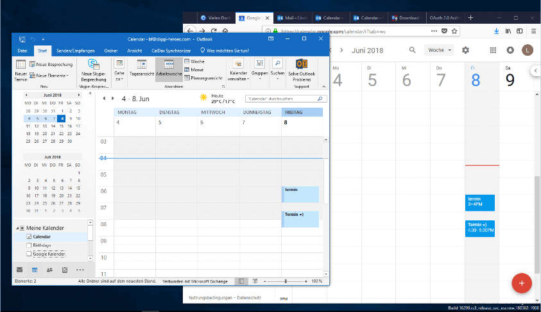Switch to Mail Firefox tab

293,18
